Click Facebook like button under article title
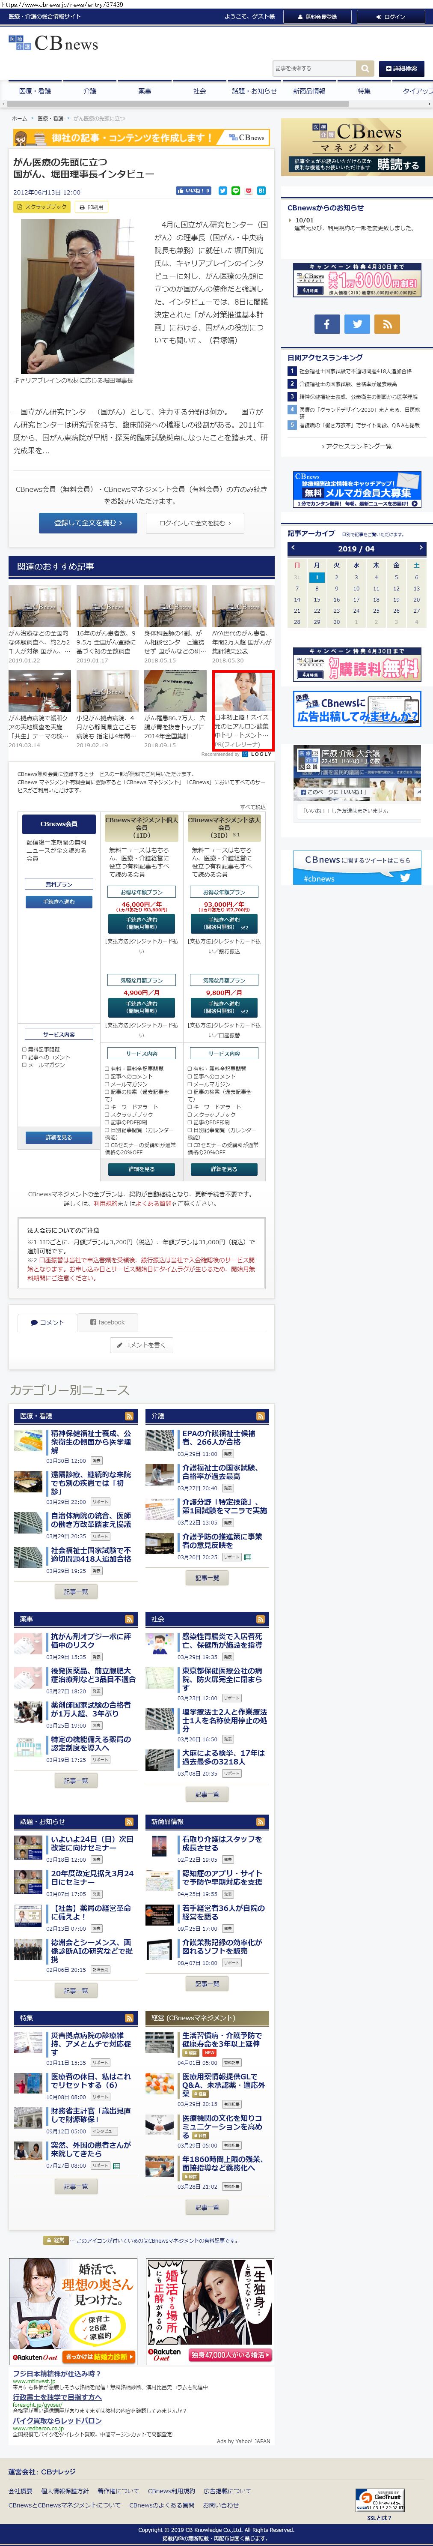Viewport: 433px width, 2546px height. pos(193,191)
